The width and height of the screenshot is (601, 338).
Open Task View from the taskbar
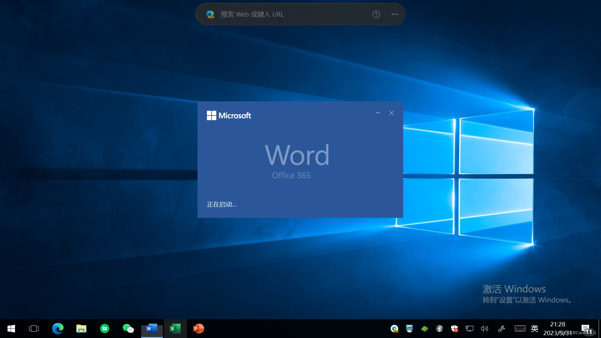click(x=34, y=329)
